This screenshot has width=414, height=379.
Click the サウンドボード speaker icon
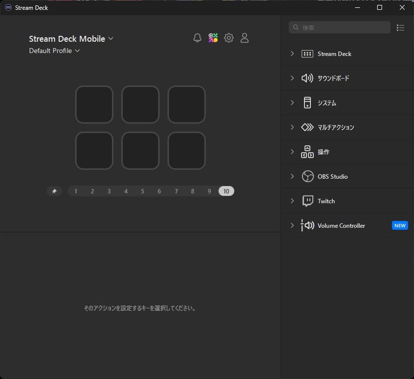(x=307, y=78)
